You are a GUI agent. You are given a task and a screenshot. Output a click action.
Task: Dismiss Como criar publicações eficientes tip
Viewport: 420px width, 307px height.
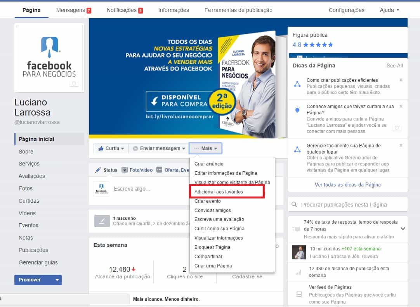[x=401, y=80]
